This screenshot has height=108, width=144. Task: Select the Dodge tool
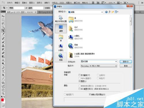[x=3, y=64]
